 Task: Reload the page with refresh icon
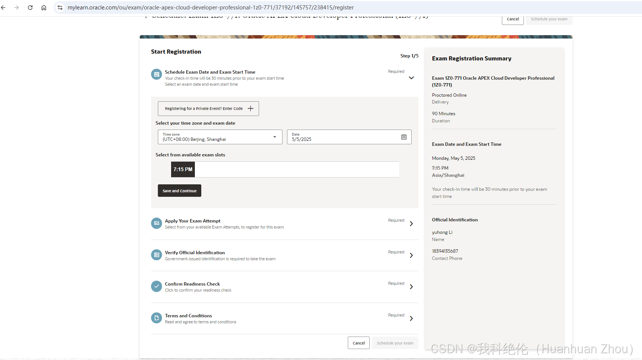click(30, 8)
